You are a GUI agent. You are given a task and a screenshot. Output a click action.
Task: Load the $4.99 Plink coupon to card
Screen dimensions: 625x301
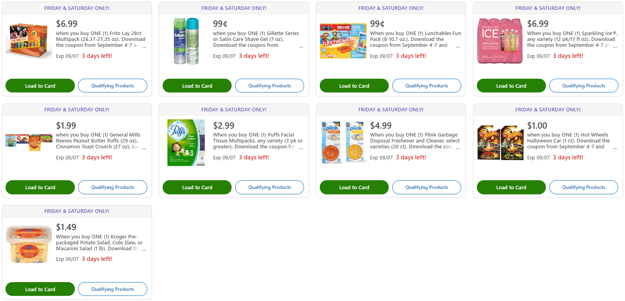pyautogui.click(x=354, y=187)
